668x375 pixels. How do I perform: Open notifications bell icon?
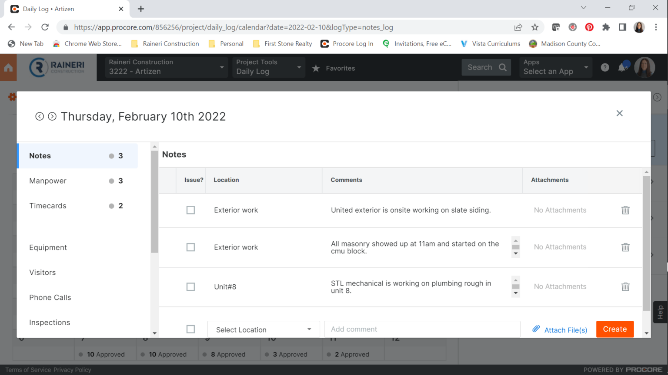(x=623, y=67)
